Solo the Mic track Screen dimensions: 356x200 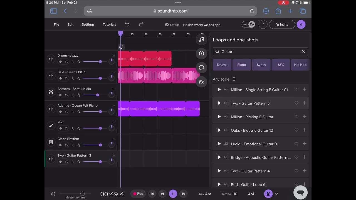point(66,128)
